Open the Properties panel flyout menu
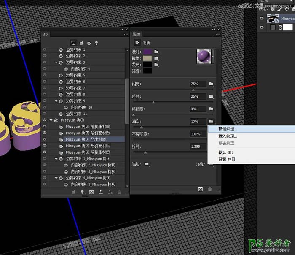295x255 pixels. [x=218, y=34]
